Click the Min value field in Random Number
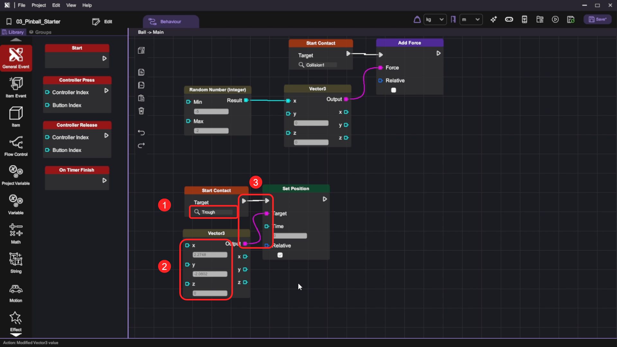 click(x=211, y=111)
